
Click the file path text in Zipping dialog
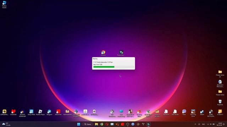(103, 62)
